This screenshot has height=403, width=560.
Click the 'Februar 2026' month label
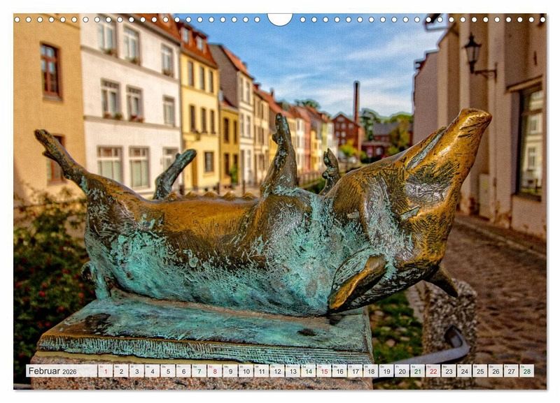coord(52,371)
